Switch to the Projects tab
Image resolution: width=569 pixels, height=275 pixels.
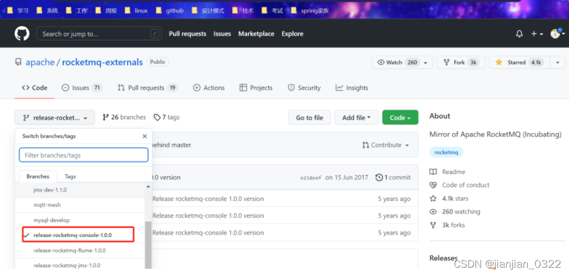point(256,88)
